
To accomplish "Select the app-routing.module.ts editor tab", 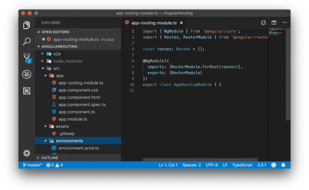I will pyautogui.click(x=154, y=23).
